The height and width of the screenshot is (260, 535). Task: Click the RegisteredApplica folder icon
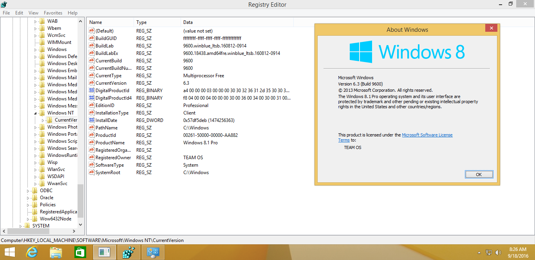tap(34, 212)
